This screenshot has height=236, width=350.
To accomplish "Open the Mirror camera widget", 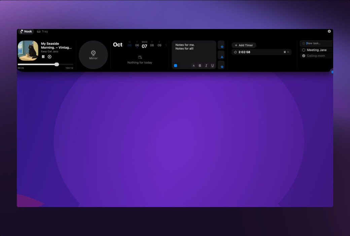I will click(93, 55).
